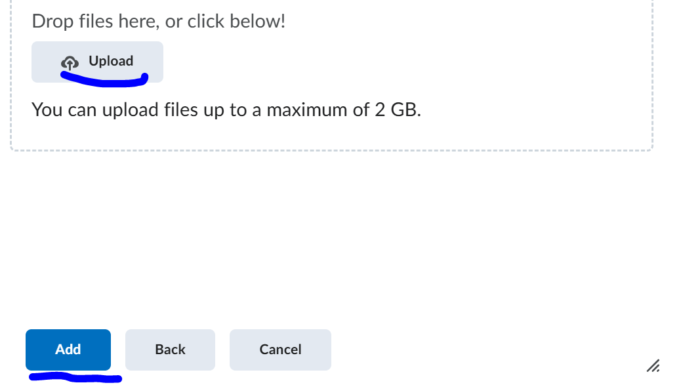The image size is (683, 385).
Task: Click the 2 GB maximum size notice
Action: coord(226,110)
